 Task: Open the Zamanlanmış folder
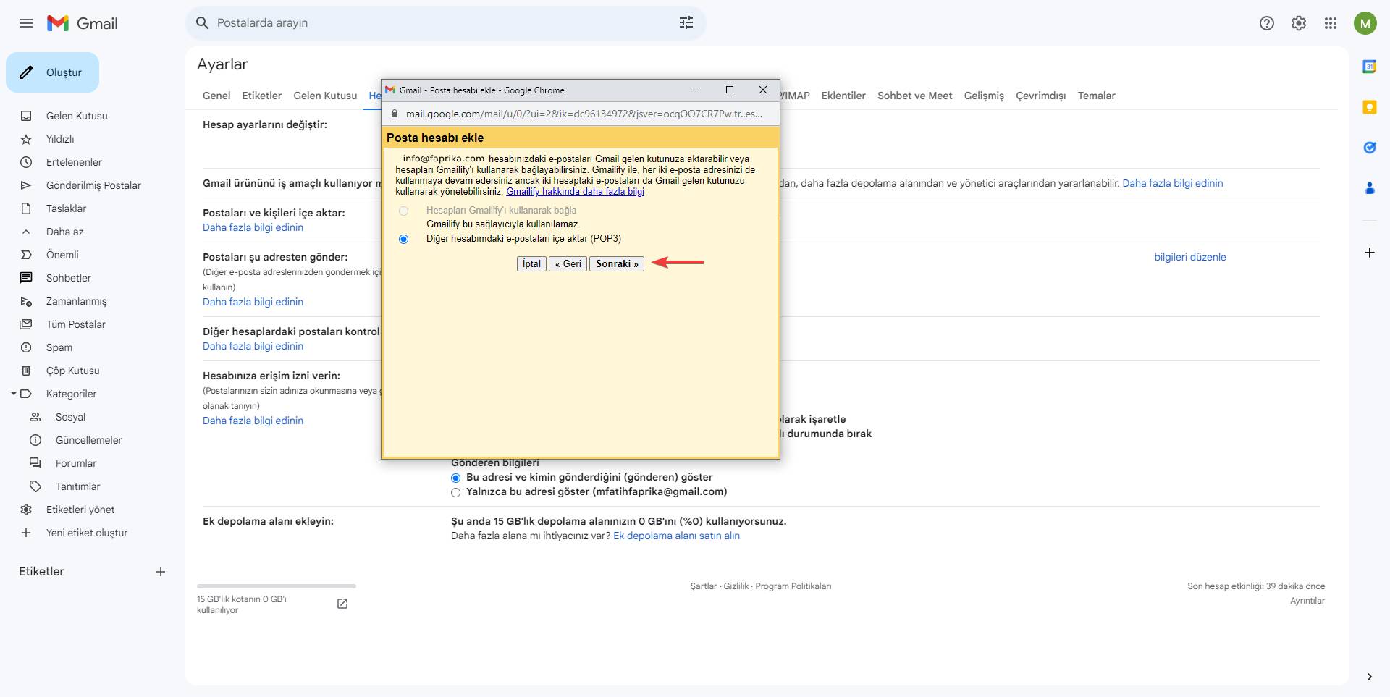[76, 301]
